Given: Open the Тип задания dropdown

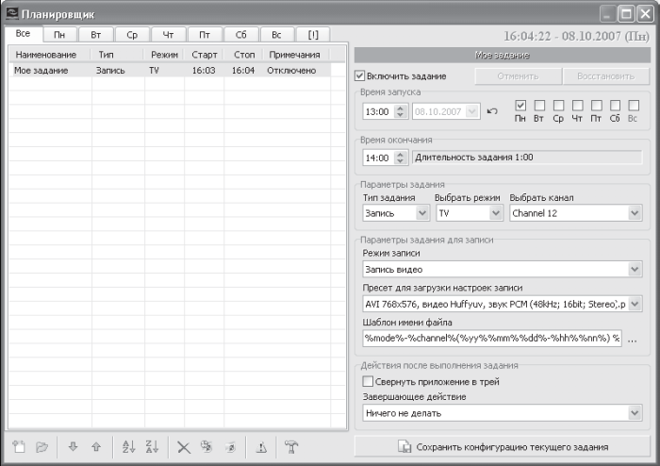Looking at the screenshot, I should pos(396,213).
